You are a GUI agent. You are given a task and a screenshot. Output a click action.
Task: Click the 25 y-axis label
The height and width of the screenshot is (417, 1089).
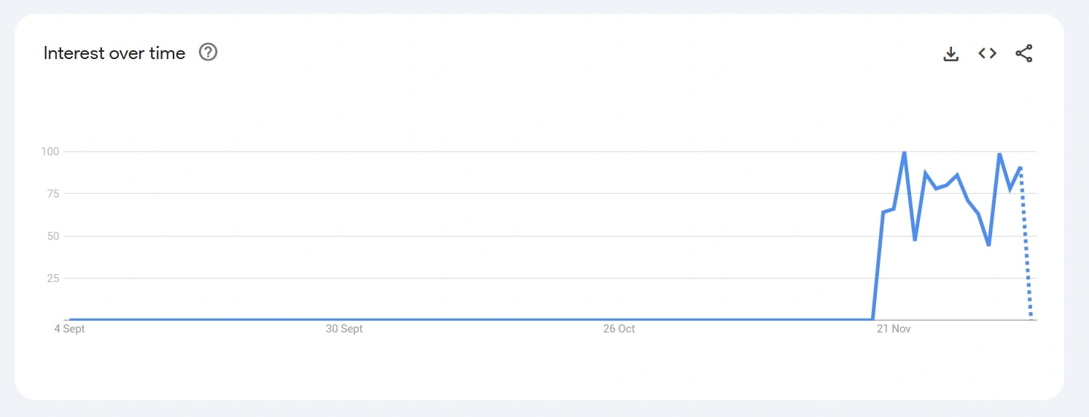pyautogui.click(x=53, y=278)
